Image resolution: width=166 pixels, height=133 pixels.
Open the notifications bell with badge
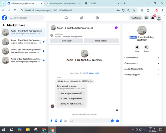tap(153, 18)
